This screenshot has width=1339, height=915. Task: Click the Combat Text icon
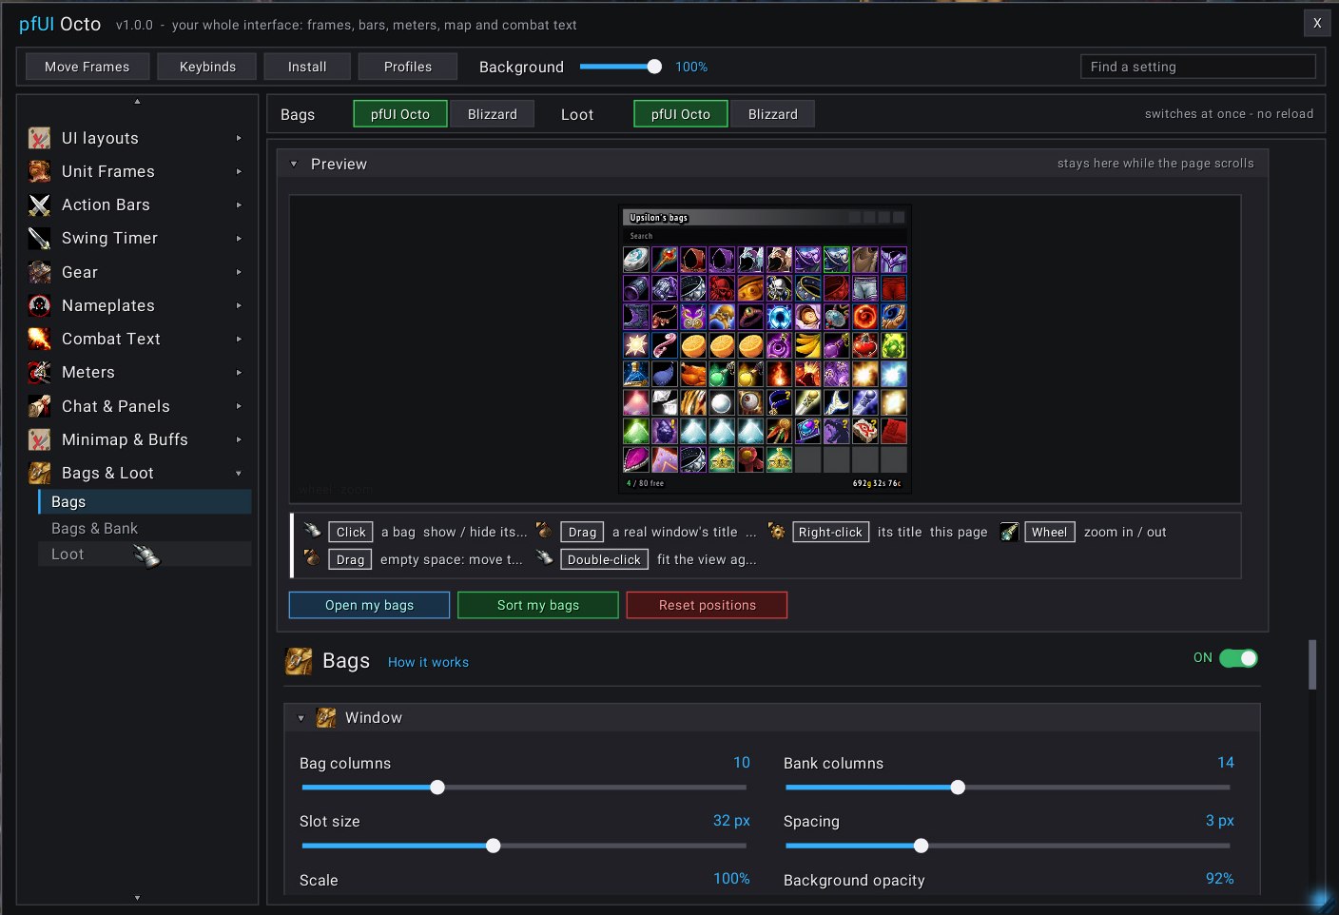tap(39, 339)
